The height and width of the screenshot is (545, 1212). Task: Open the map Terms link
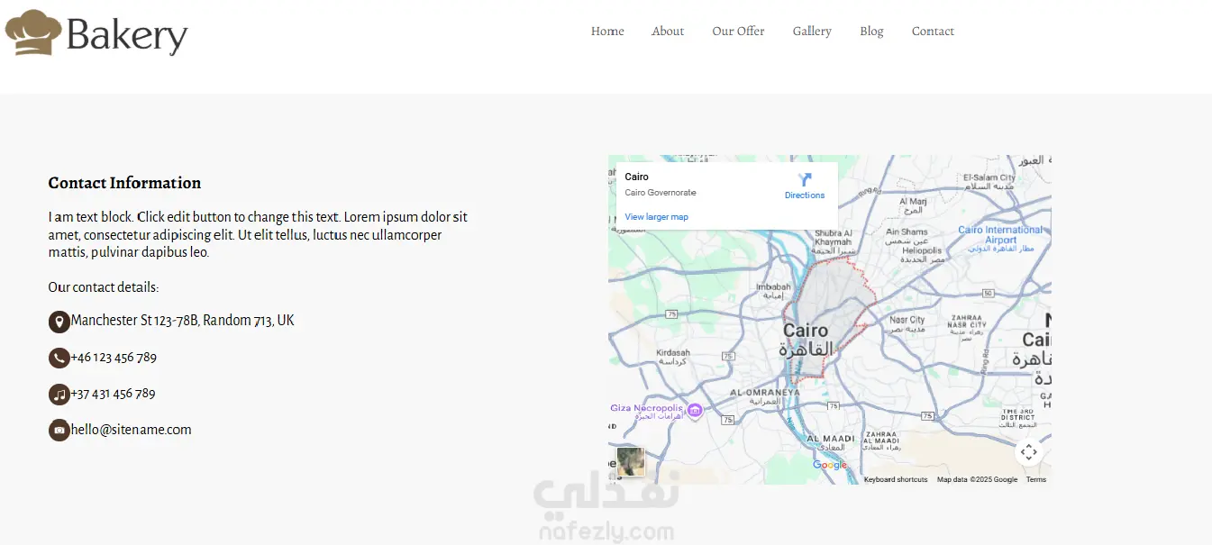tap(1036, 479)
